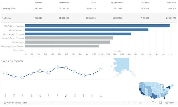Click the July data point on line chart

click(57, 67)
